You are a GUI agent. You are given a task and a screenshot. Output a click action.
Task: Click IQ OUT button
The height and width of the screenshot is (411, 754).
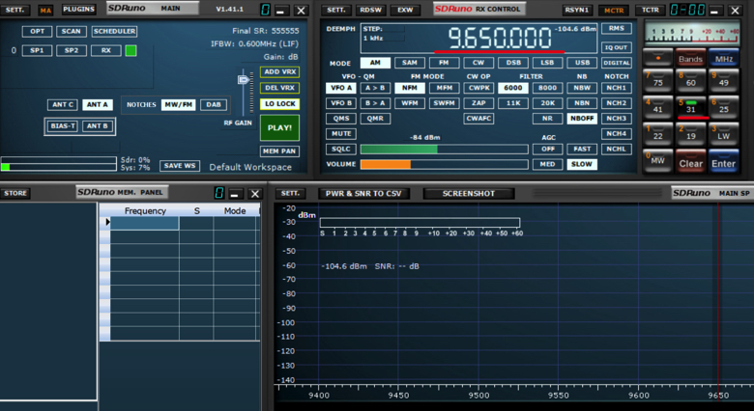point(617,47)
